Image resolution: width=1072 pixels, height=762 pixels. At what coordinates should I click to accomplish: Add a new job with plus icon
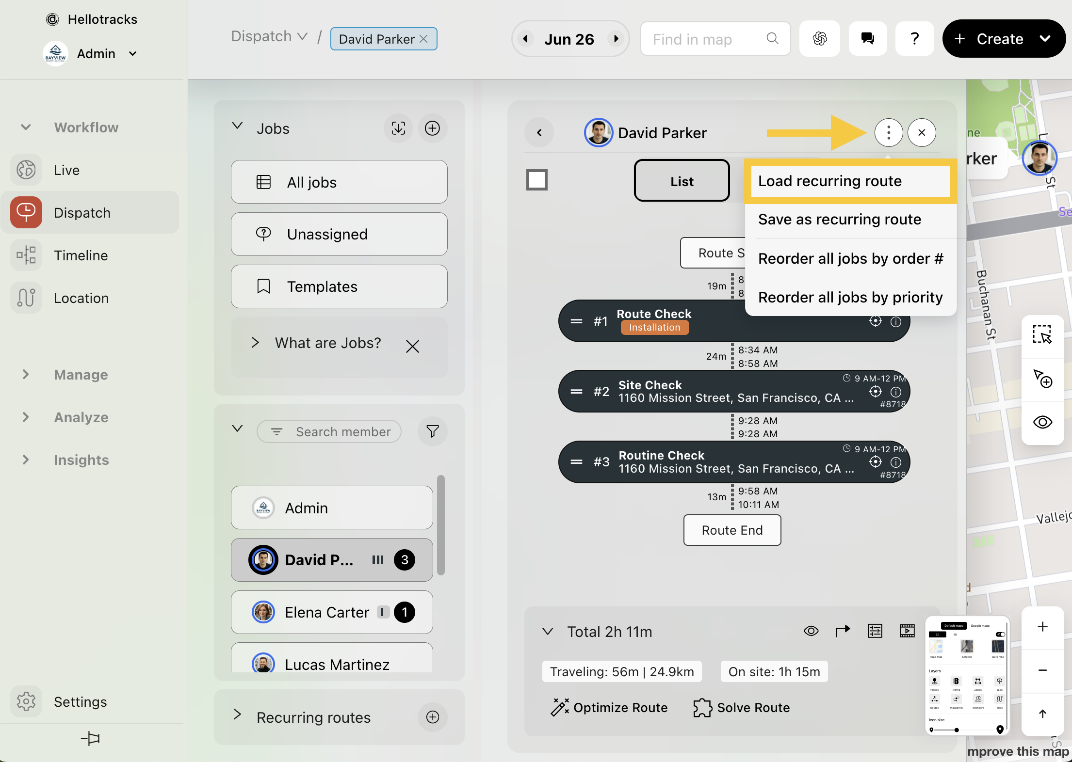click(x=432, y=128)
